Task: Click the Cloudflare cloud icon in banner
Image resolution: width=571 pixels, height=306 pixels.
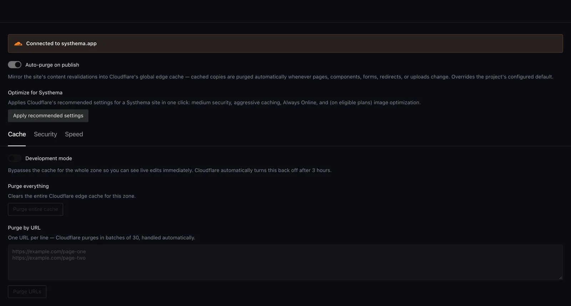Action: tap(18, 44)
